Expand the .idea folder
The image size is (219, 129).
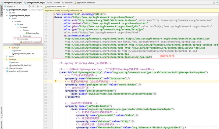[7, 12]
